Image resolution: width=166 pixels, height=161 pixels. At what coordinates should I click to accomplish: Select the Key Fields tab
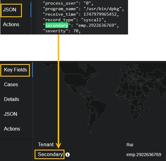(x=15, y=70)
